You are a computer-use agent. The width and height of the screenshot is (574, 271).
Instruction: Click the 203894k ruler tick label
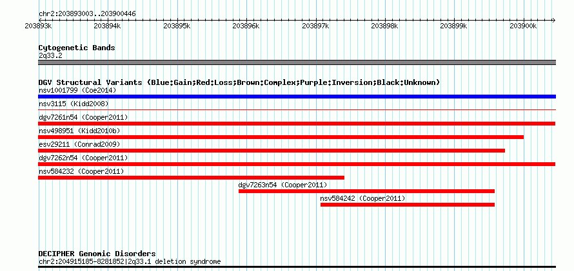107,26
